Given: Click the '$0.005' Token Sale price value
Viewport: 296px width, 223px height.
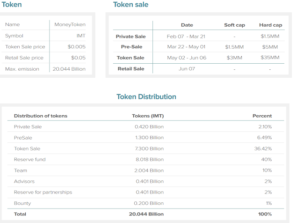Looking at the screenshot, I should coord(76,46).
